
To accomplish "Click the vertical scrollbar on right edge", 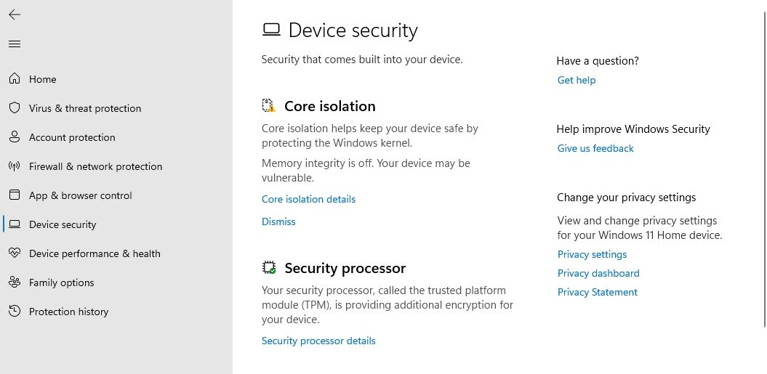I will tap(765, 168).
